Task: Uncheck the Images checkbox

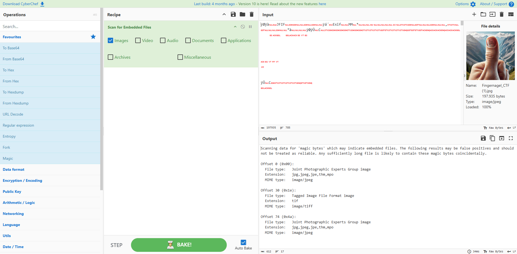Action: pyautogui.click(x=110, y=40)
